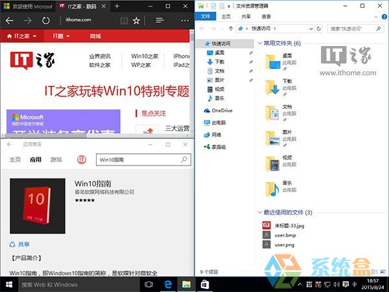
Task: Click Win10之家 link on webpage
Action: tap(145, 56)
